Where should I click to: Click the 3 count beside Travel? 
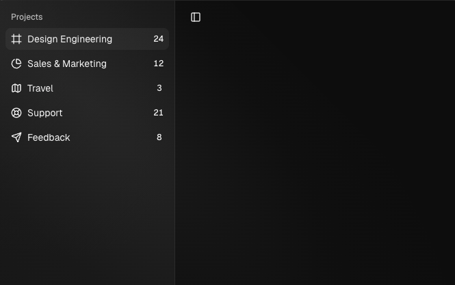[x=159, y=88]
